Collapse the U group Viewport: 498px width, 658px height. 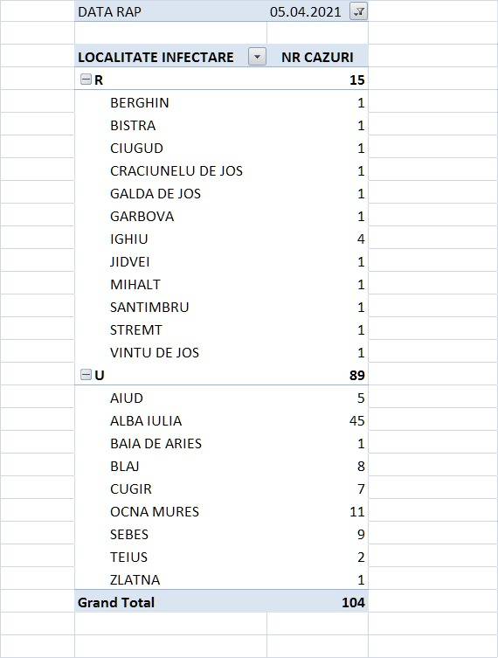[86, 374]
